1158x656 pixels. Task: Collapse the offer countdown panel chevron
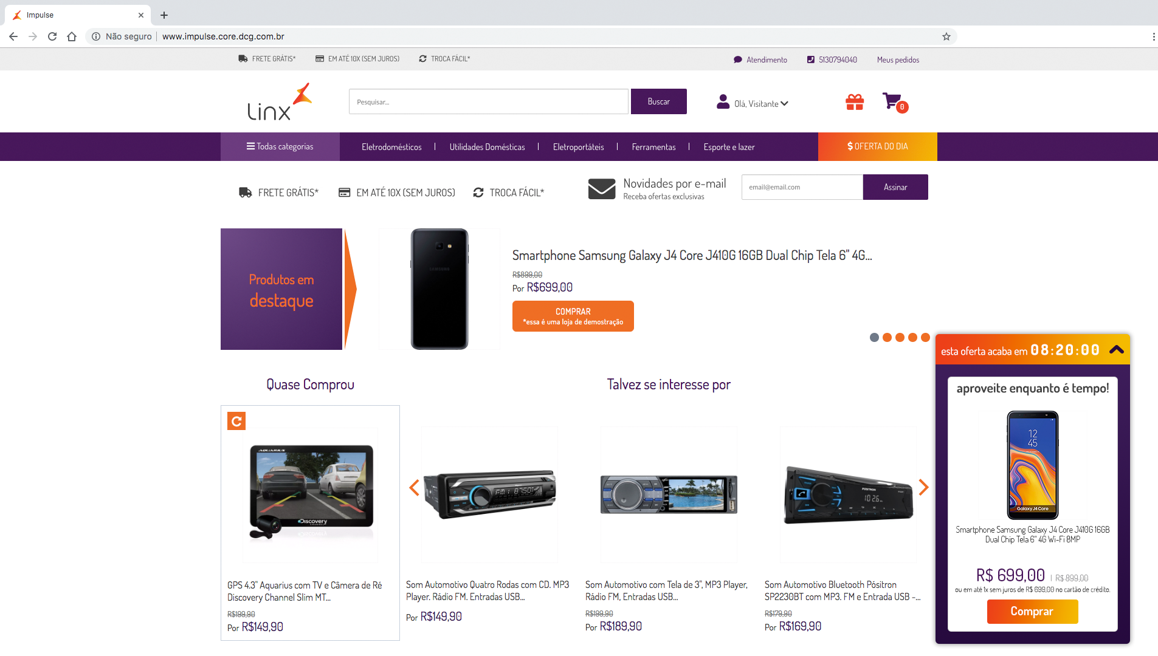[x=1117, y=349]
